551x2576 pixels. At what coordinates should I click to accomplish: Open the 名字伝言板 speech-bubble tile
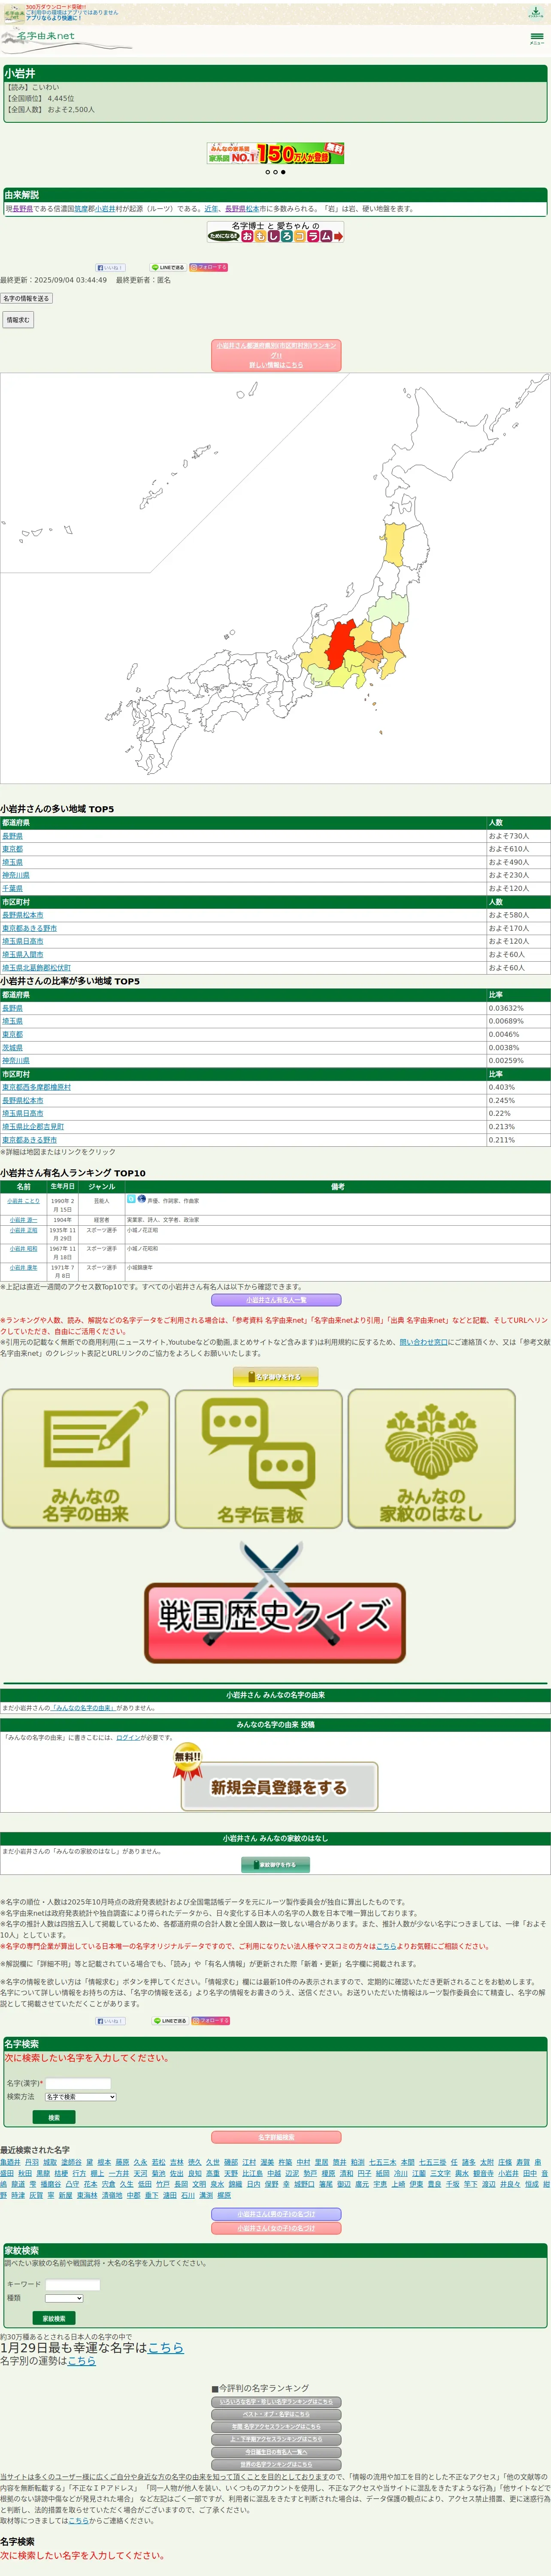pyautogui.click(x=259, y=1458)
